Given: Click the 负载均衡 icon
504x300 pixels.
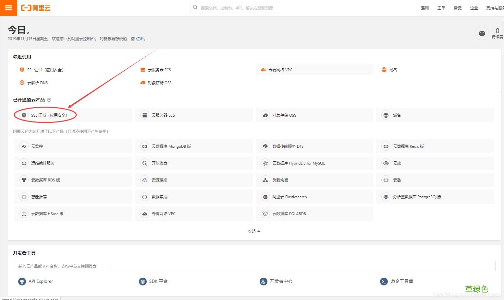Looking at the screenshot, I should (265, 180).
